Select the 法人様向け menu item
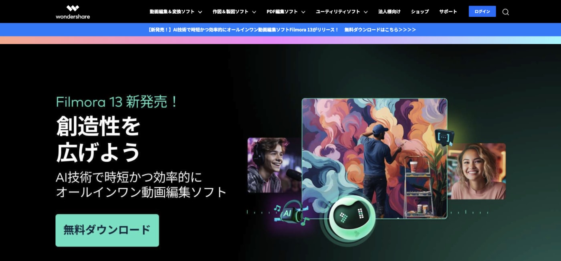The image size is (561, 261). point(388,12)
